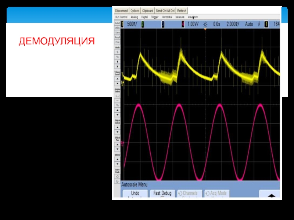Click Undo Autoscale softkey
The height and width of the screenshot is (220, 294).
coord(135,194)
